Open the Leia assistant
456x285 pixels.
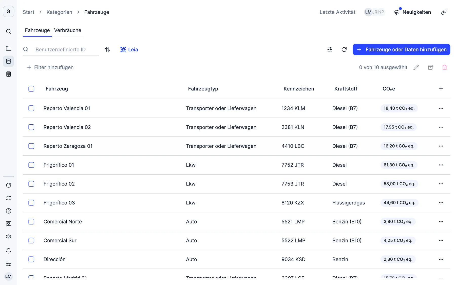(x=129, y=49)
